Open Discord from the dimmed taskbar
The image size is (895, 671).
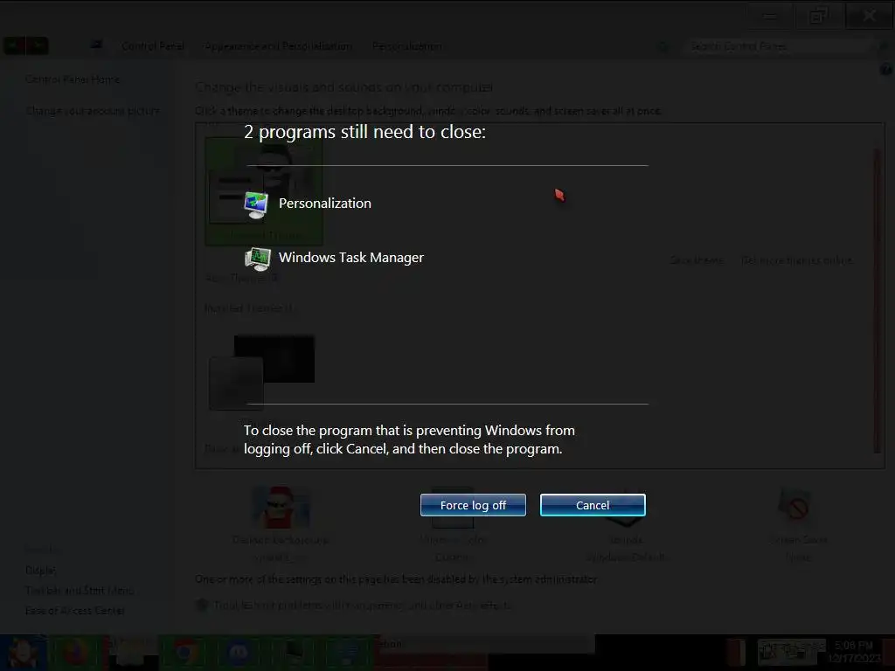(x=238, y=652)
